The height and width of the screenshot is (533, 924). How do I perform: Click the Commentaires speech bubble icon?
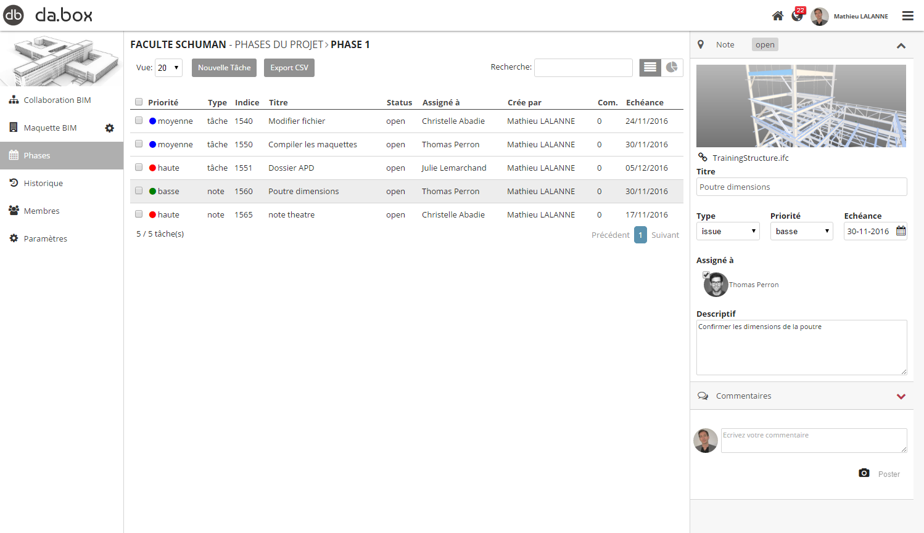tap(703, 396)
